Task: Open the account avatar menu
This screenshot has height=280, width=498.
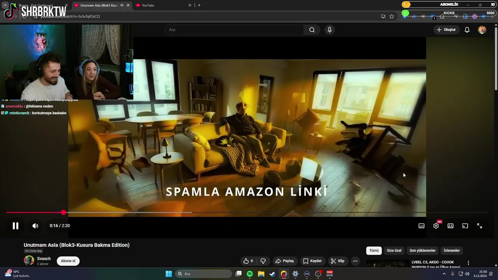Action: point(482,30)
